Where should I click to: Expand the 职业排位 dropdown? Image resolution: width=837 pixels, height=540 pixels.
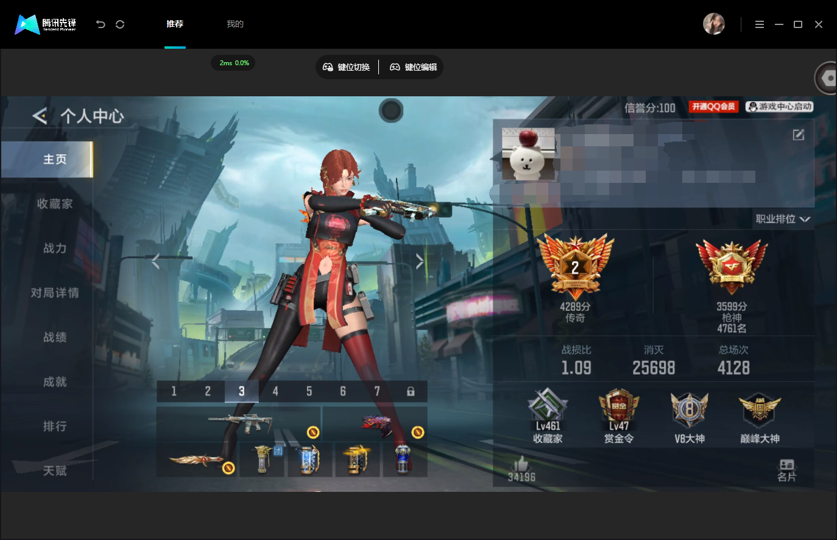pos(783,219)
